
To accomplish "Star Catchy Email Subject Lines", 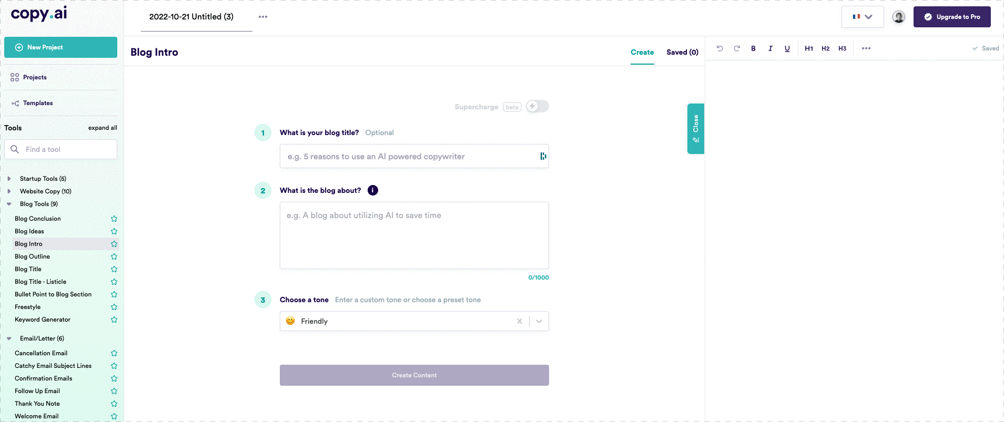I will click(114, 366).
